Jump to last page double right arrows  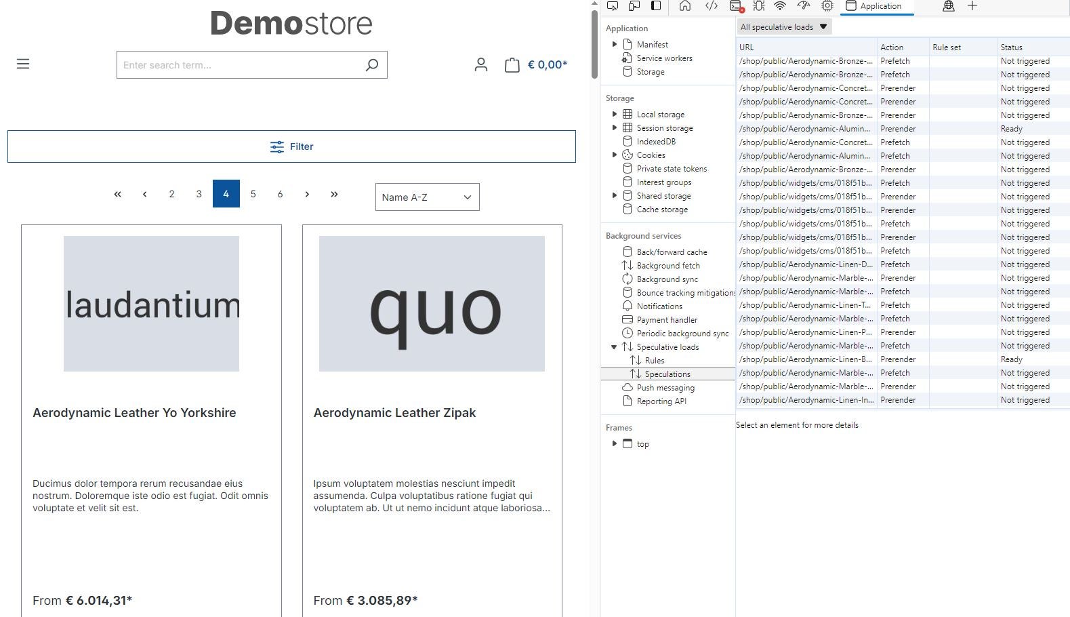tap(334, 194)
